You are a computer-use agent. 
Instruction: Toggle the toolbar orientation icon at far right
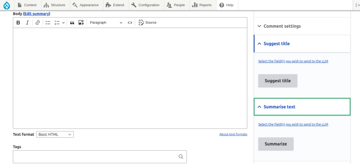click(x=358, y=5)
